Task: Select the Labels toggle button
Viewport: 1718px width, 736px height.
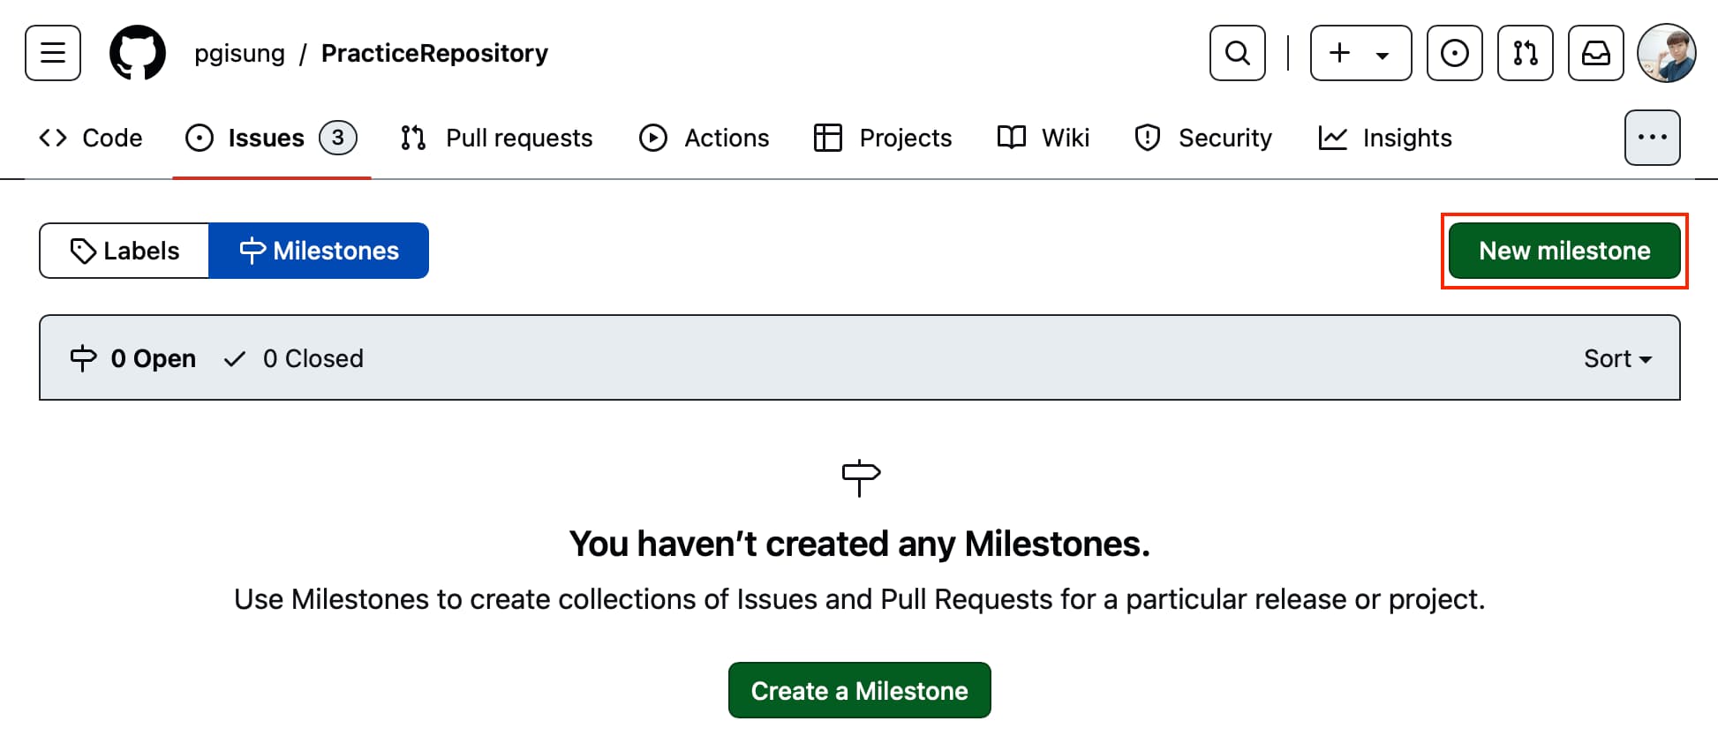Action: [124, 251]
